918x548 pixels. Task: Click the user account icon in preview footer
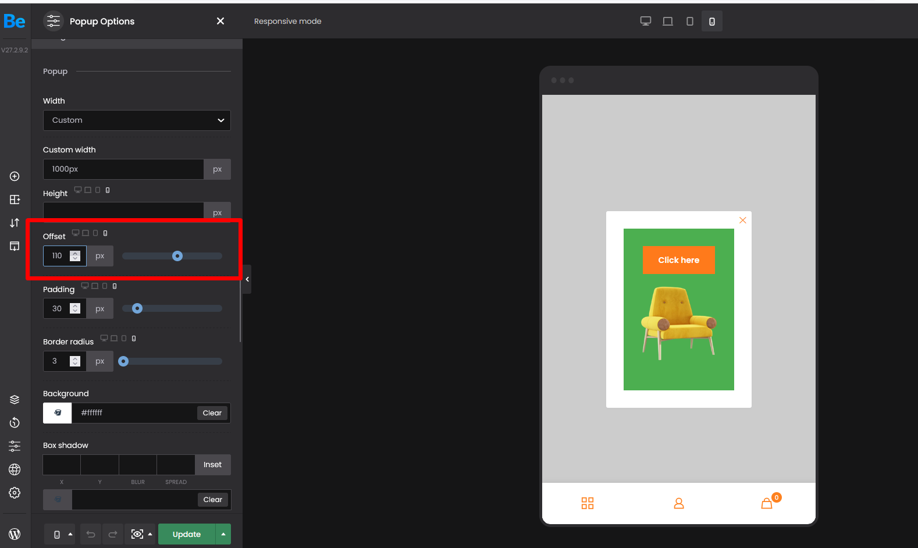(679, 503)
